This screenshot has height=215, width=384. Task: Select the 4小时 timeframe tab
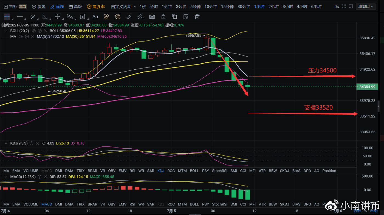301,7
